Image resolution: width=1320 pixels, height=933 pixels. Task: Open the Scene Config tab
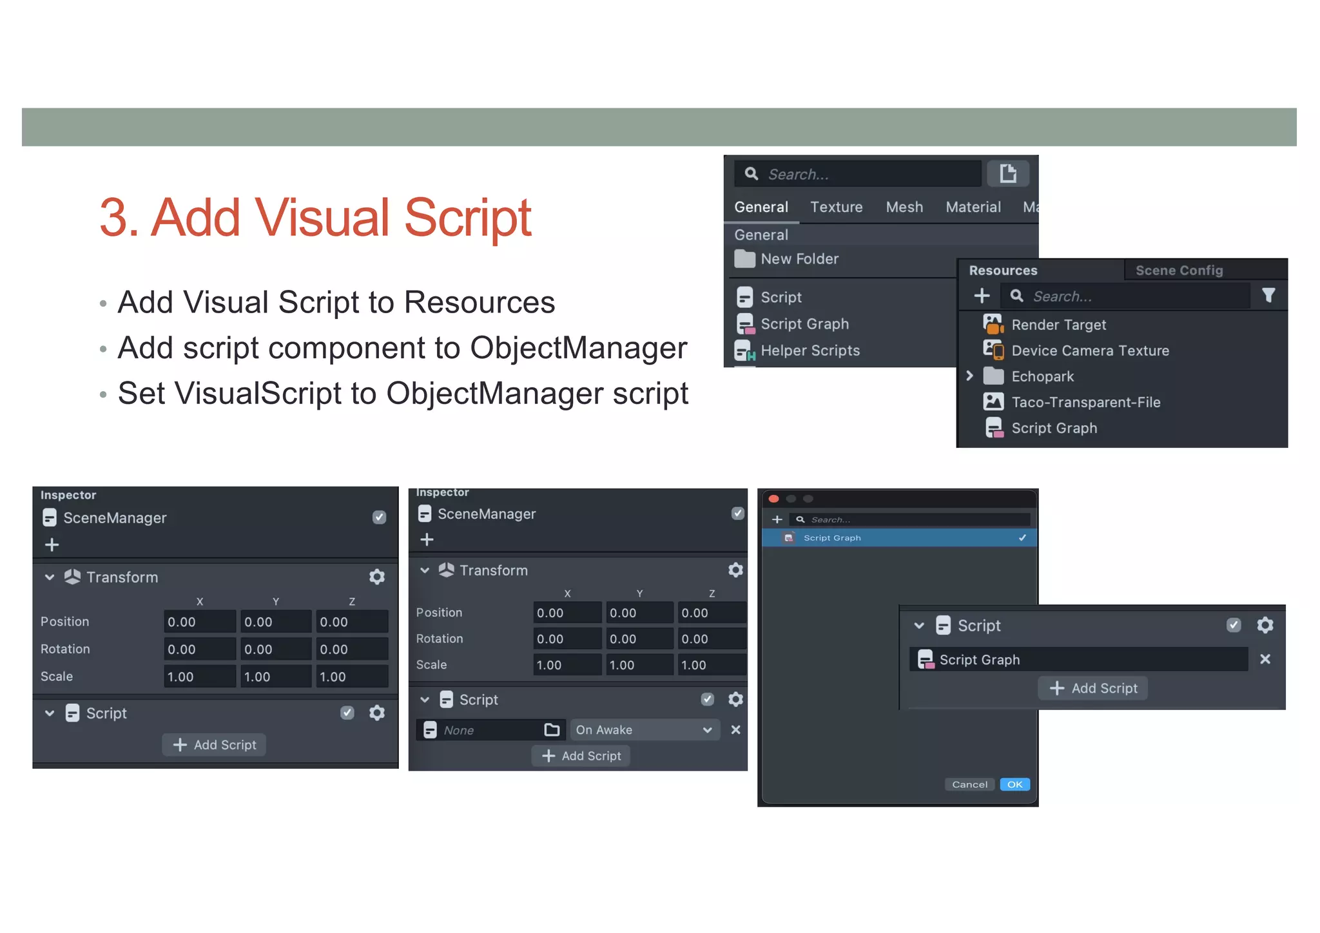[x=1179, y=270]
